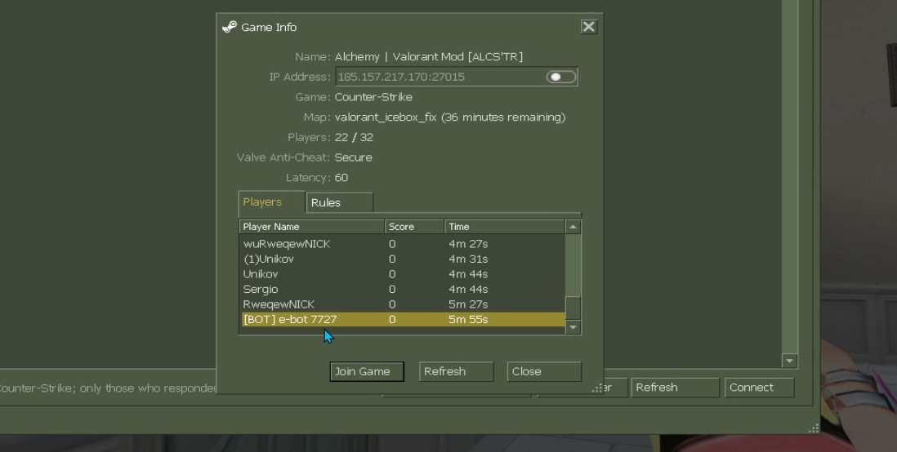
Task: Click Refresh in the server browser window
Action: (675, 388)
